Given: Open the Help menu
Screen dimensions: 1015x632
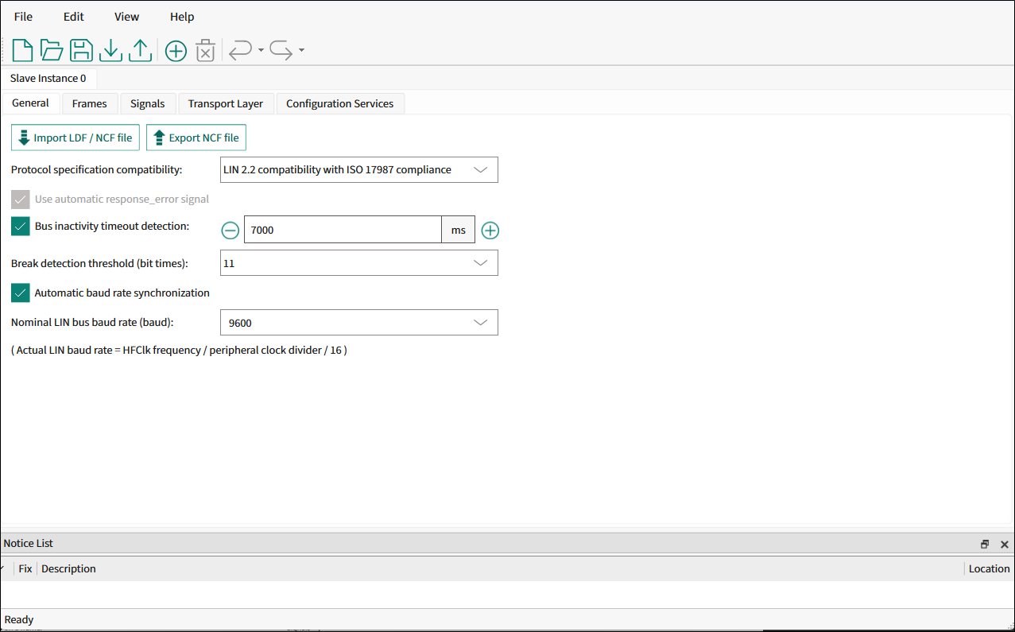Looking at the screenshot, I should click(x=182, y=17).
